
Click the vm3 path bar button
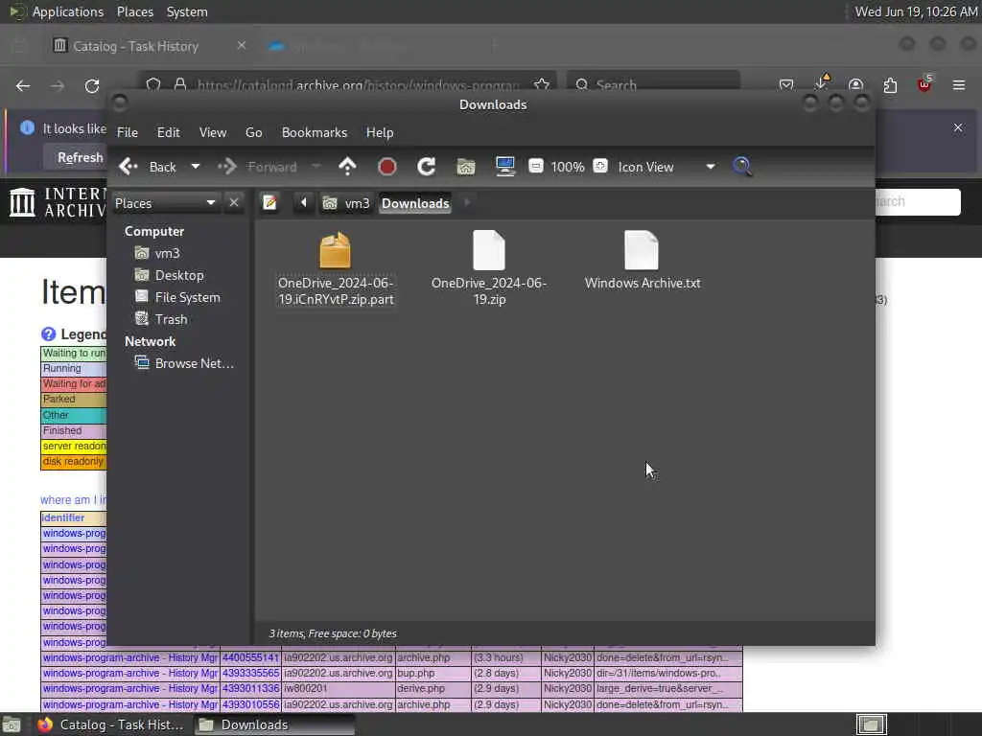(x=346, y=203)
